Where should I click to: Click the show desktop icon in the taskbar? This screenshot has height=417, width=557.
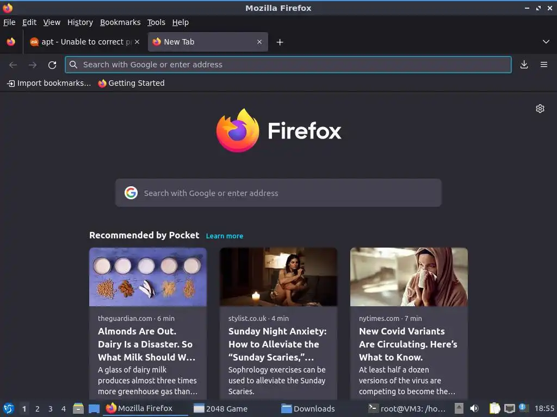pos(94,408)
